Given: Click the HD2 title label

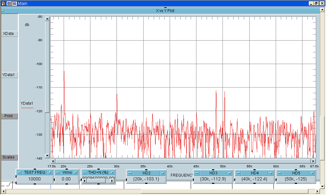Looking at the screenshot, I should pos(146,173).
